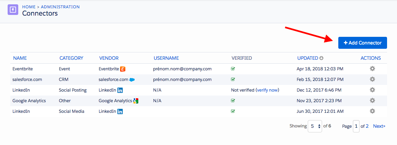Viewport: 397px width, 145px height.
Task: Click the Social Media category cell
Action: point(72,111)
